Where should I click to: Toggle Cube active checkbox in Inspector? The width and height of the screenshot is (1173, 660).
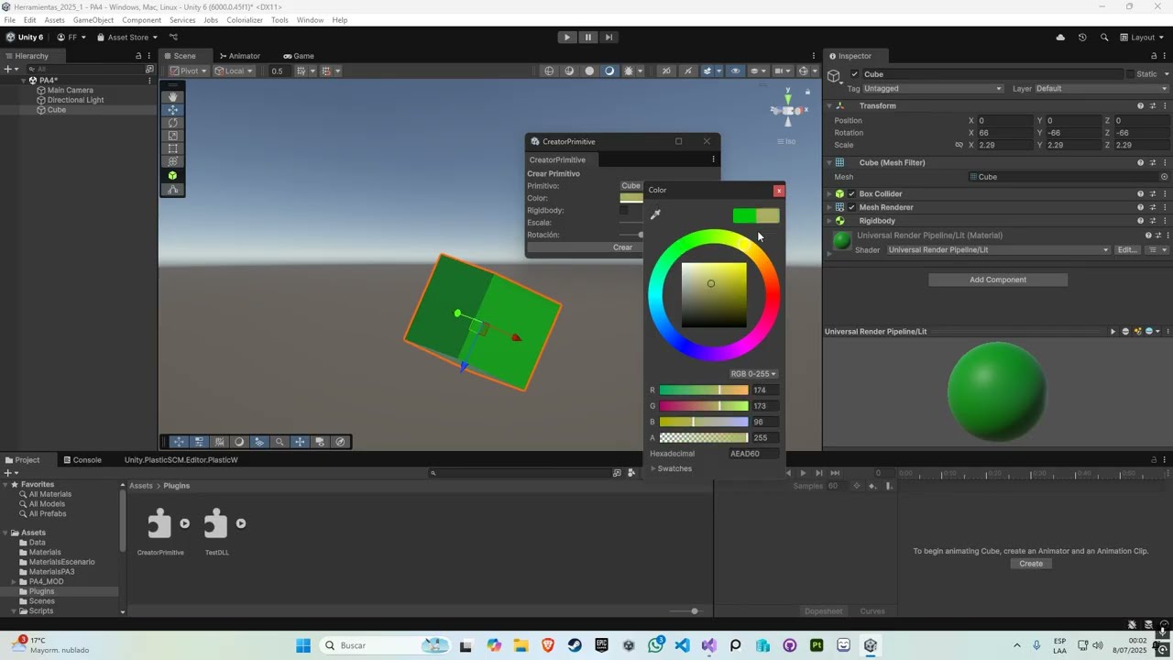click(855, 74)
